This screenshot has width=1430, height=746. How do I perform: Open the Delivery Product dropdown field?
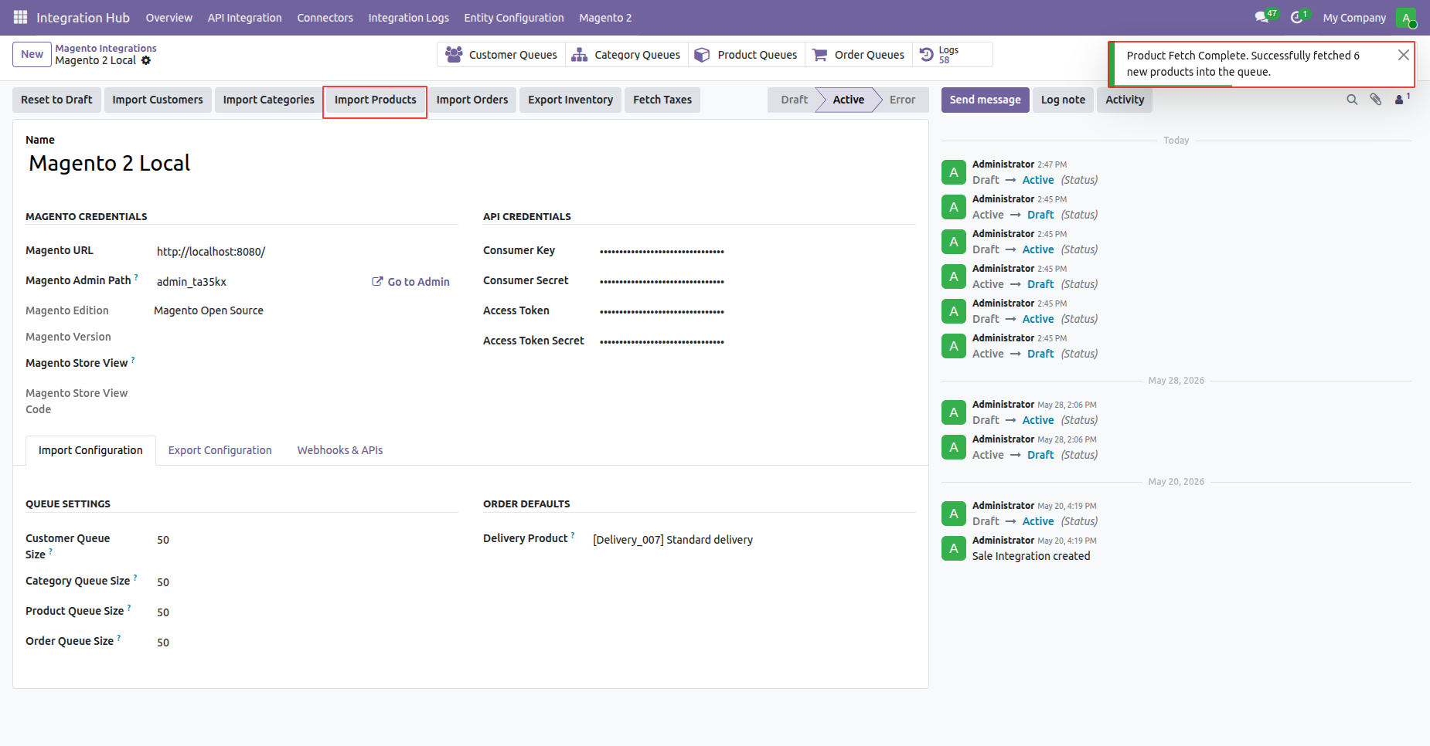pos(753,540)
